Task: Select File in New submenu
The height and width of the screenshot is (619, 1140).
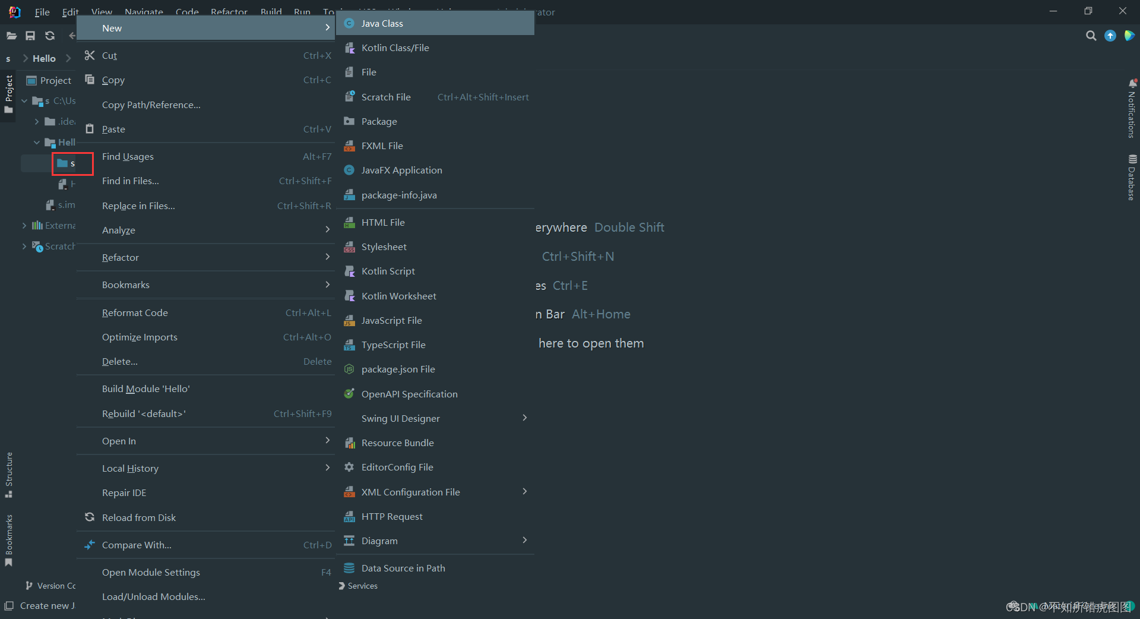Action: [435, 72]
